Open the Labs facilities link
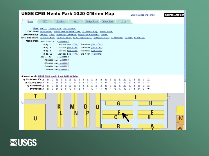 point(52,35)
